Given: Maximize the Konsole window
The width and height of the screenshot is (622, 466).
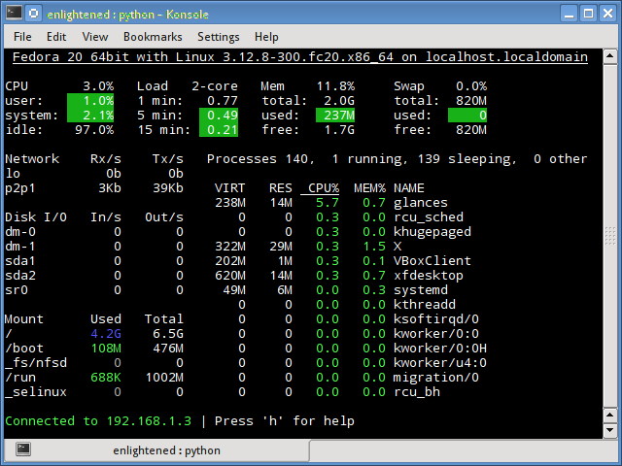Looking at the screenshot, I should 589,14.
